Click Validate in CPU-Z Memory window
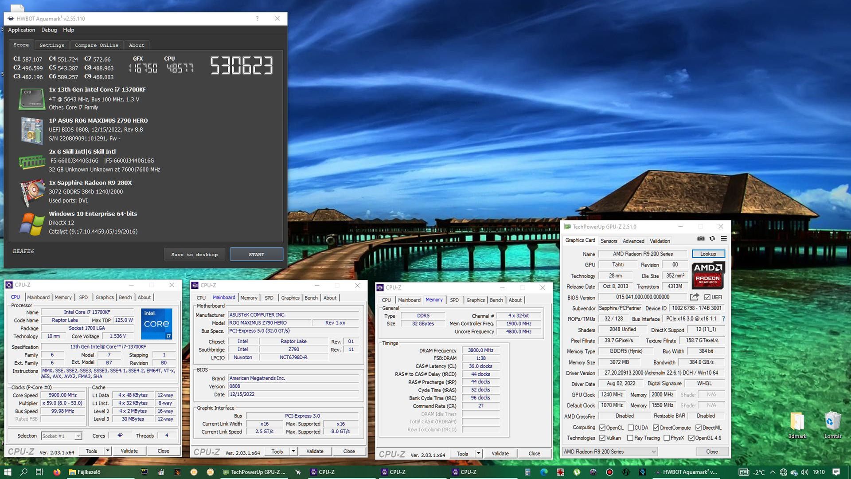 pos(500,454)
